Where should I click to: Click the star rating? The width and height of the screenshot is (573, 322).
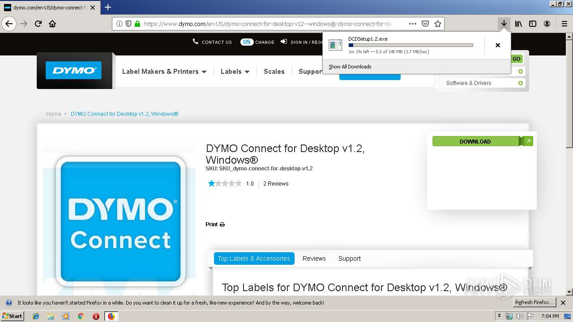(225, 183)
